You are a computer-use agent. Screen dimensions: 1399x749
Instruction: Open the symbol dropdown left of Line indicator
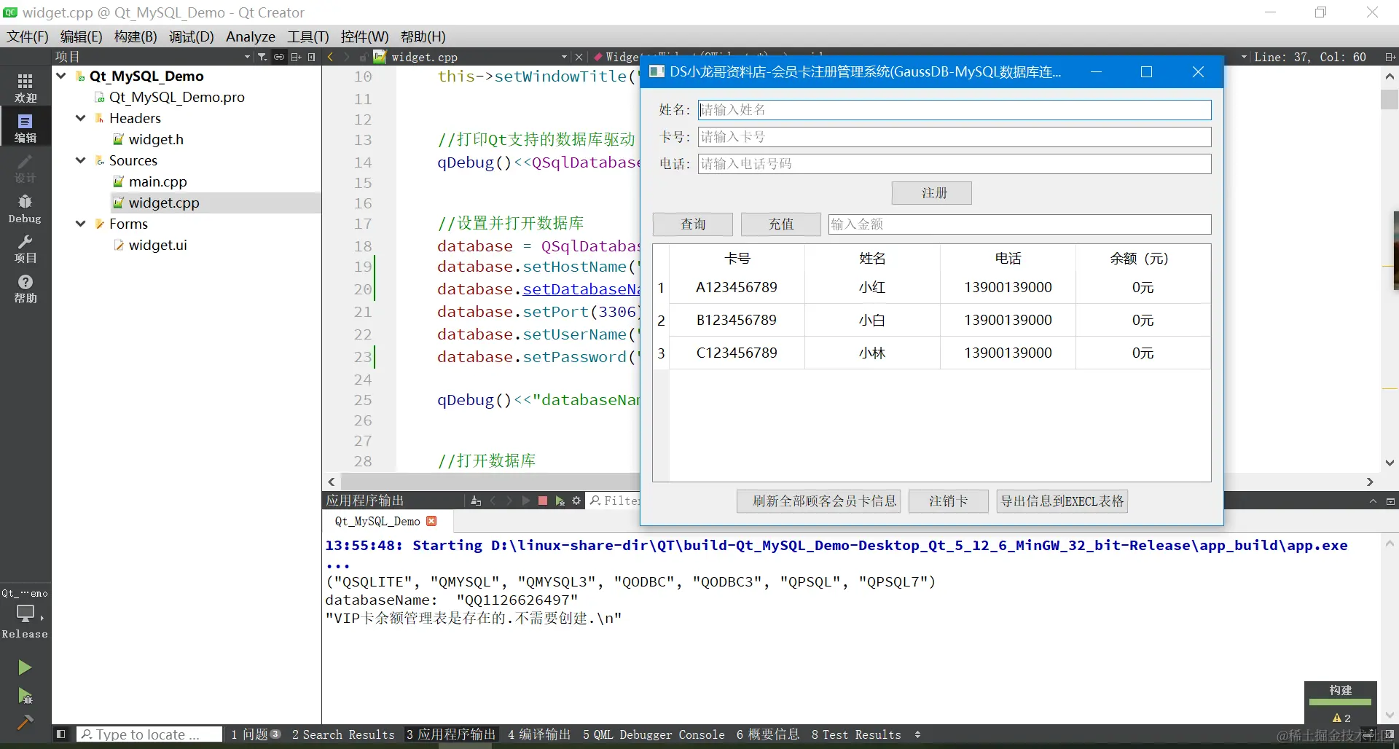(x=1244, y=57)
